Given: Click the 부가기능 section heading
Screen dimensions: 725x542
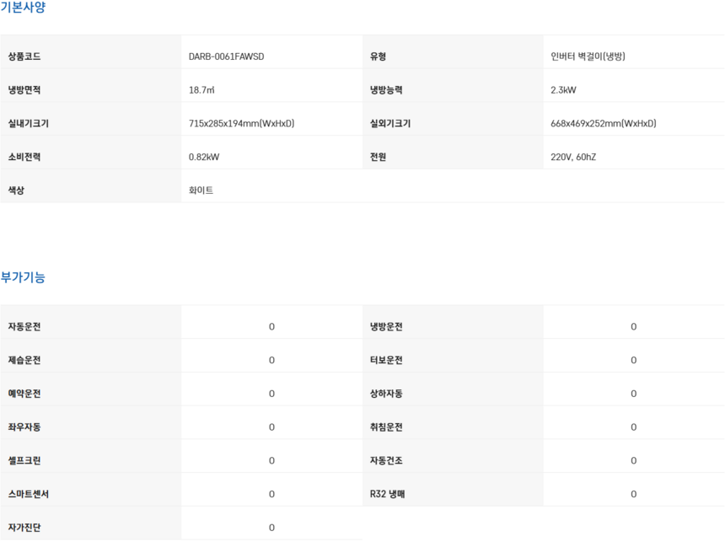Looking at the screenshot, I should 23,277.
